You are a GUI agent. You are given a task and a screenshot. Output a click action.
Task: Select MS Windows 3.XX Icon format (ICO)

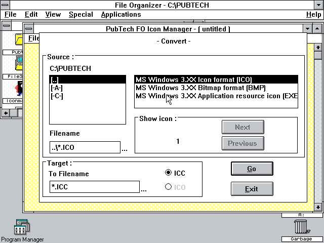point(216,79)
